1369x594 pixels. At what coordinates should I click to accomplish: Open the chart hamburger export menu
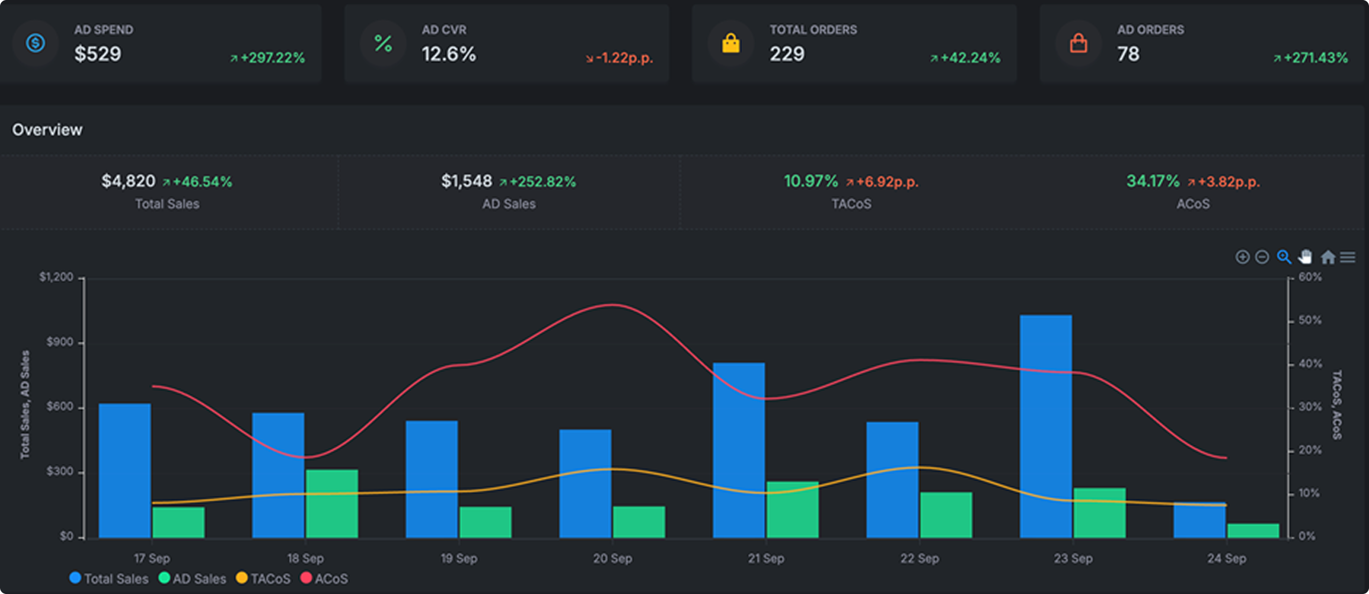[x=1348, y=258]
